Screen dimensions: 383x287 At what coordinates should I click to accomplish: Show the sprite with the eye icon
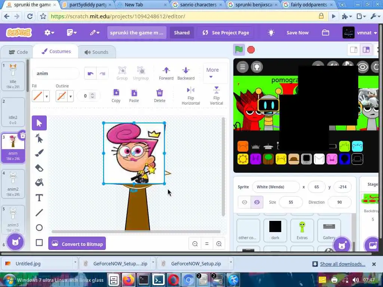(x=245, y=202)
